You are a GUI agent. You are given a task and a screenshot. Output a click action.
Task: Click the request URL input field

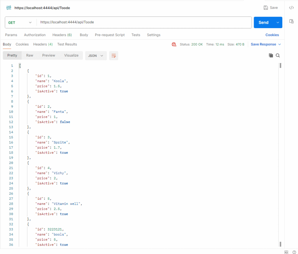144,22
